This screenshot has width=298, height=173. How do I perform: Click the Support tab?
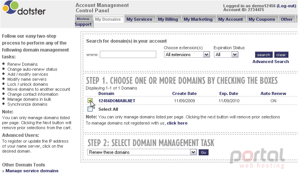click(x=83, y=24)
